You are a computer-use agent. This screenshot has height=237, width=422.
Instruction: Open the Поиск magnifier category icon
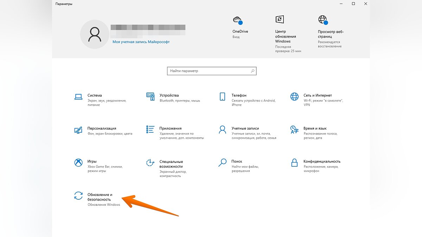click(x=222, y=163)
